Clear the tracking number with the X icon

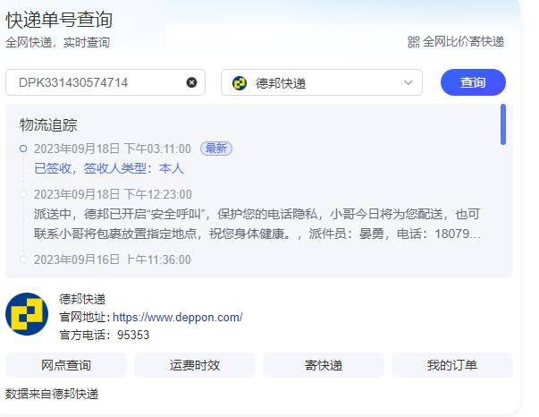coord(191,82)
